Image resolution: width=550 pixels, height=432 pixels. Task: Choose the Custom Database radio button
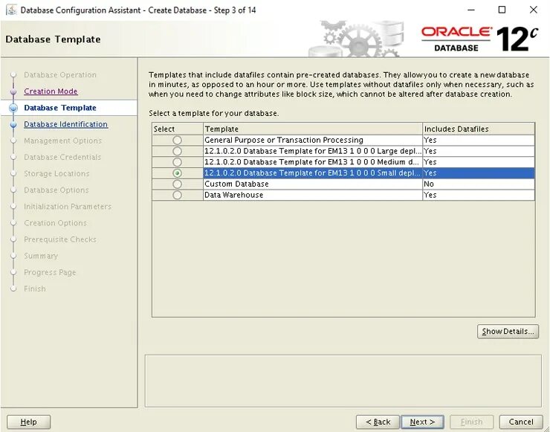tap(177, 184)
